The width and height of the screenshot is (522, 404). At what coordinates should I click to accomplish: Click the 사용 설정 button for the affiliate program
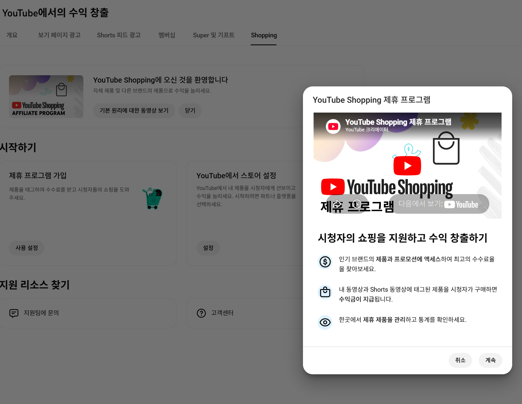click(x=27, y=248)
